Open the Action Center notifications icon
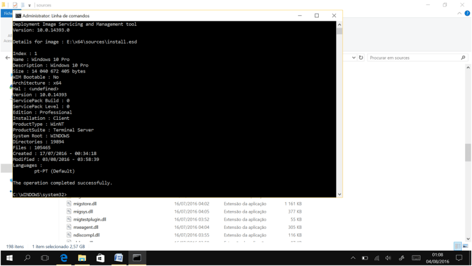This screenshot has height=266, width=472. click(x=459, y=258)
